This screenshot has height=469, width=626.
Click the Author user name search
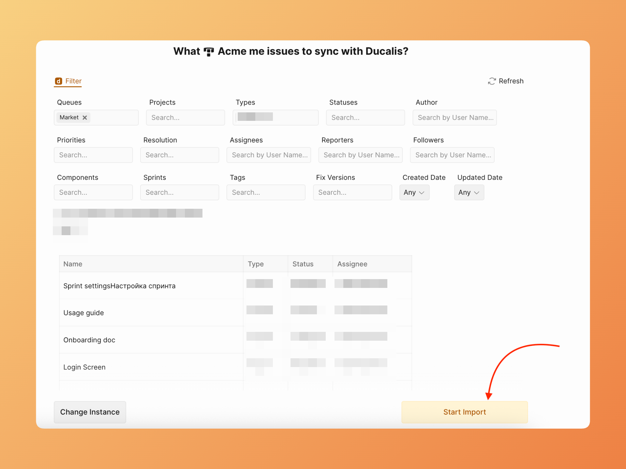455,118
